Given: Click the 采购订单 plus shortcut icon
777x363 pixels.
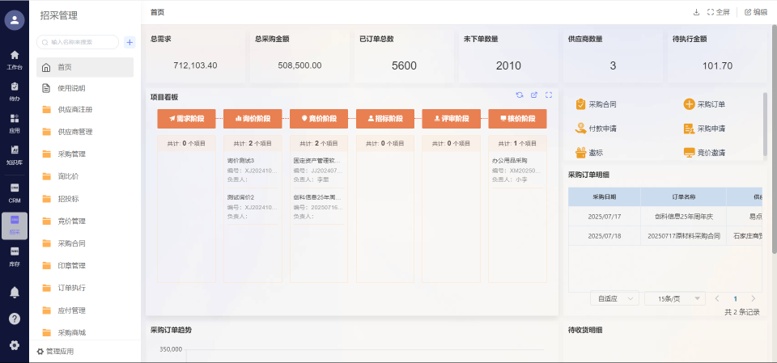Looking at the screenshot, I should 689,104.
